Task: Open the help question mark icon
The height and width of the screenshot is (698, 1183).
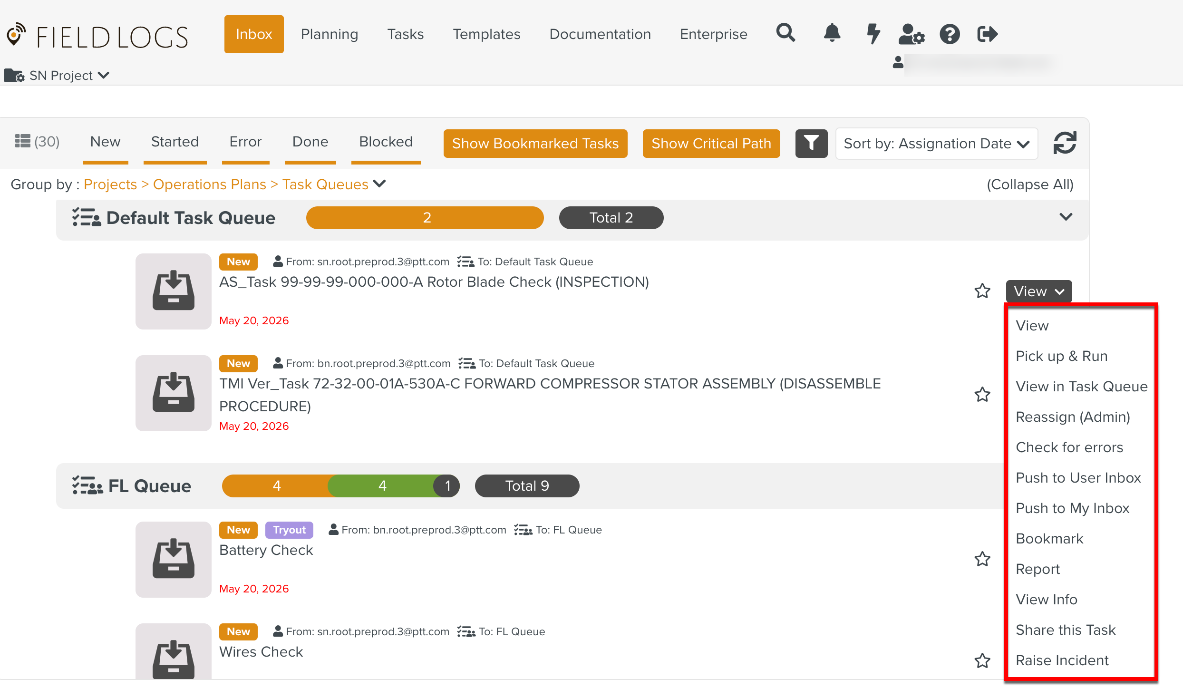Action: (x=950, y=34)
